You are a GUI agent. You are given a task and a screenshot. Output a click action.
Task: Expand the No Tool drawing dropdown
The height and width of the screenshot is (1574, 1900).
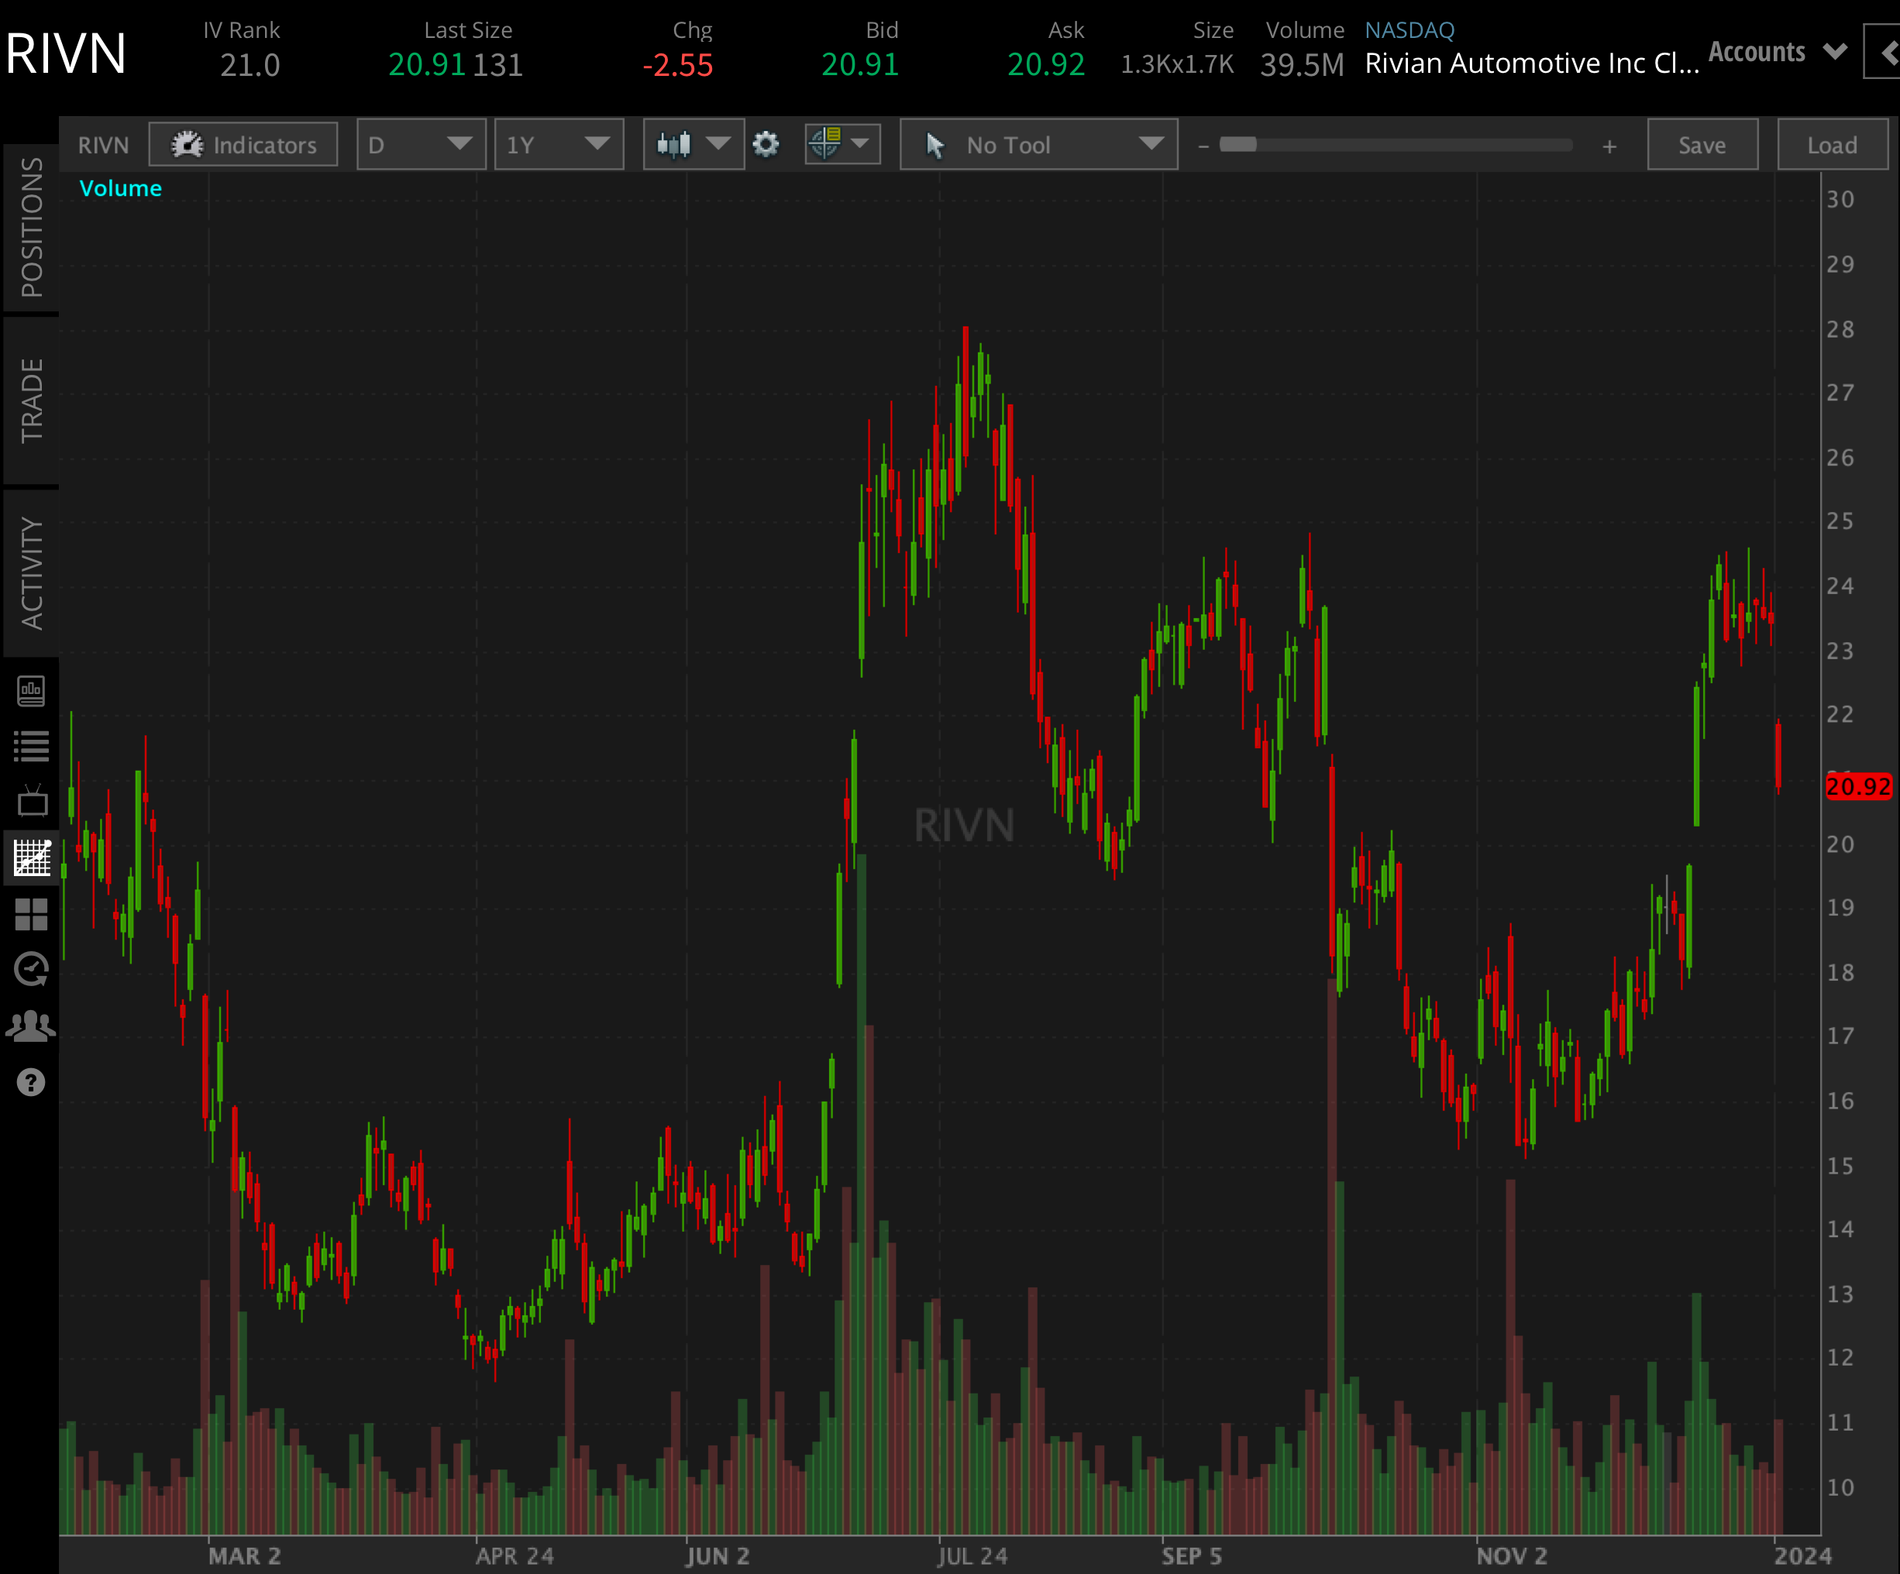pos(1038,145)
